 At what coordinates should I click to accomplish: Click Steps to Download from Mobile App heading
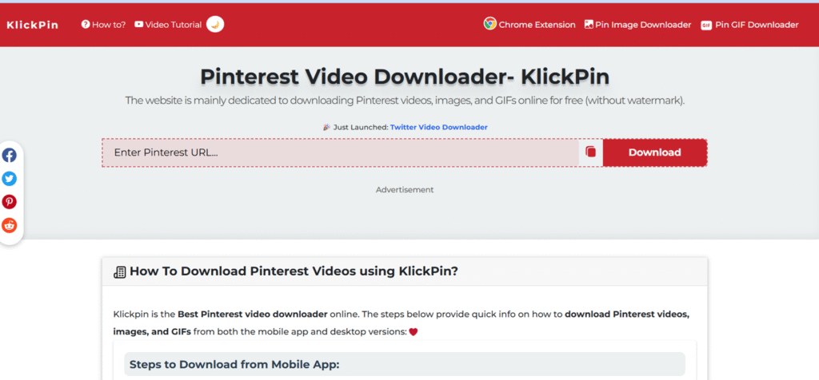(234, 364)
